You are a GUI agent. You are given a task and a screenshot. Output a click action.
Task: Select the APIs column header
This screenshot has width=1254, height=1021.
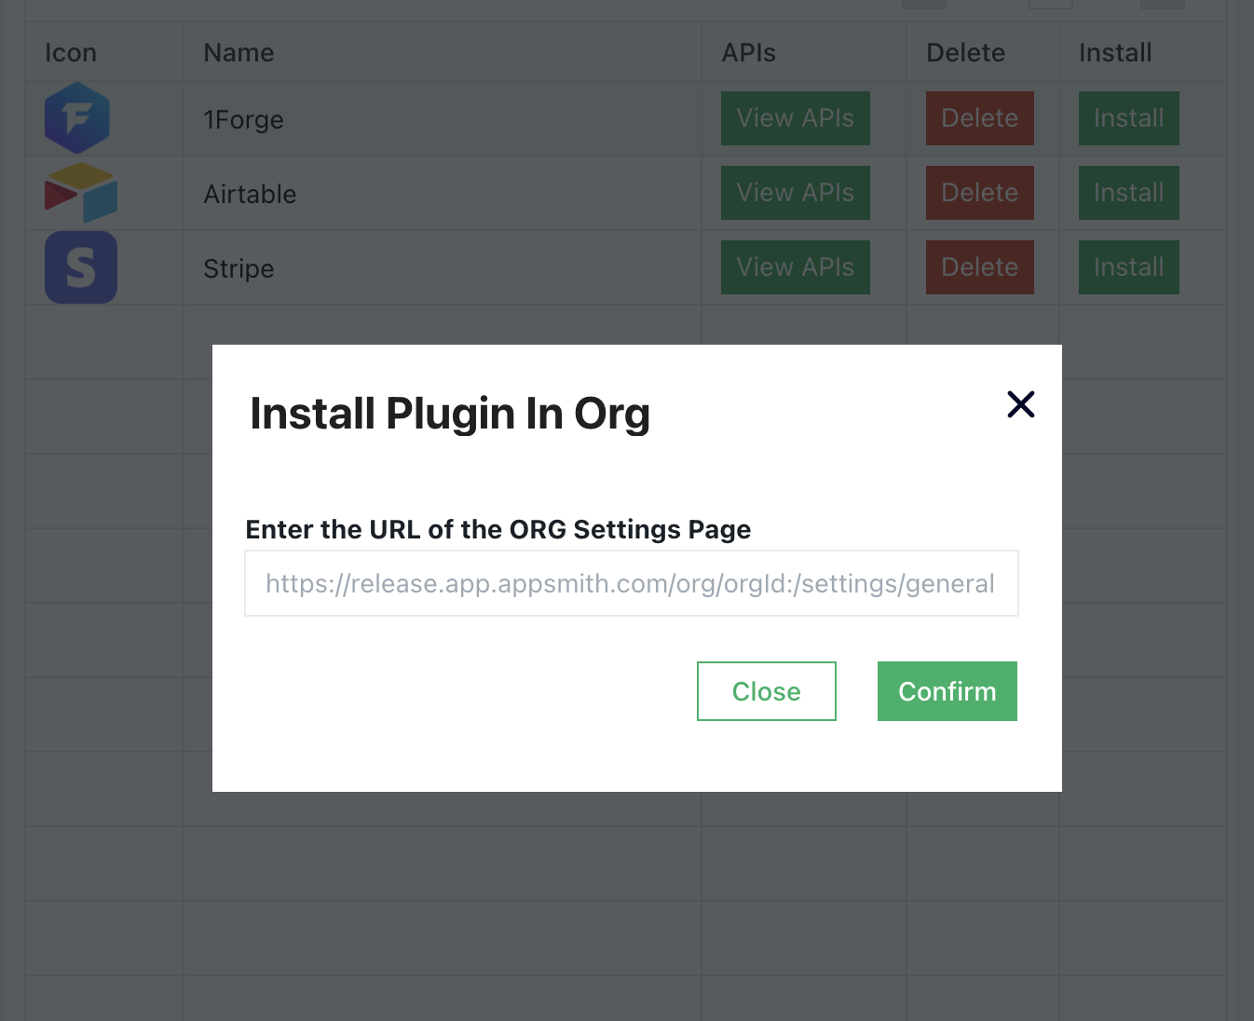click(x=748, y=52)
